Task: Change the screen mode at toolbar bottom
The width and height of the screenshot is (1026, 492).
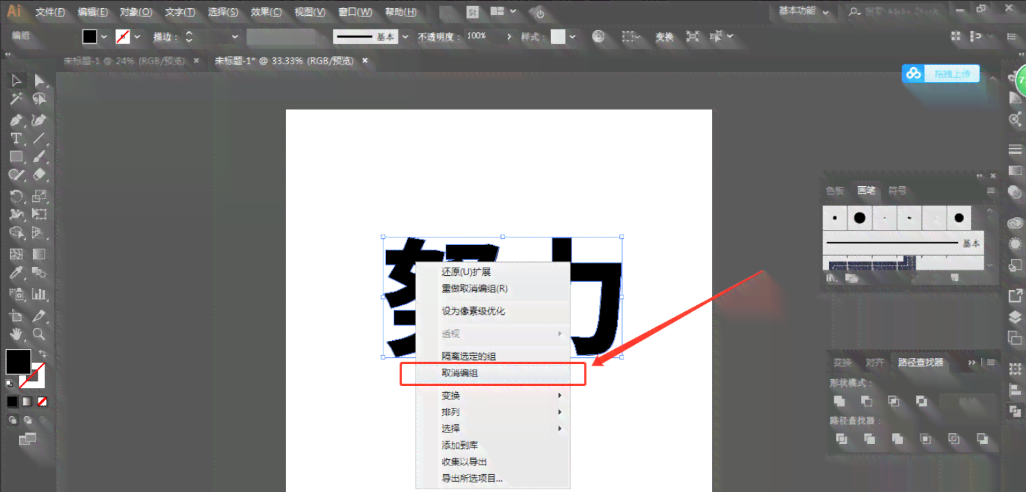Action: [x=27, y=439]
